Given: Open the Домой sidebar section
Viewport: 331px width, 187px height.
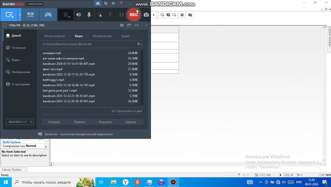Looking at the screenshot, I should [x=19, y=35].
